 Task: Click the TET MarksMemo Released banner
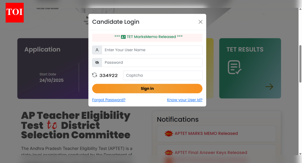pyautogui.click(x=147, y=37)
